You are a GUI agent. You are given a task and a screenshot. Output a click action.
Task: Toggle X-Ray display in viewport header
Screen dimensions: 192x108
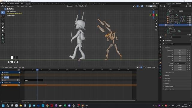147,6
